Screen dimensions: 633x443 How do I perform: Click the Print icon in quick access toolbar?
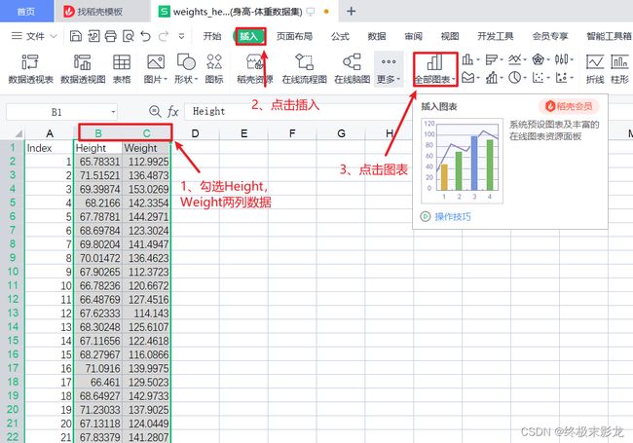point(111,36)
